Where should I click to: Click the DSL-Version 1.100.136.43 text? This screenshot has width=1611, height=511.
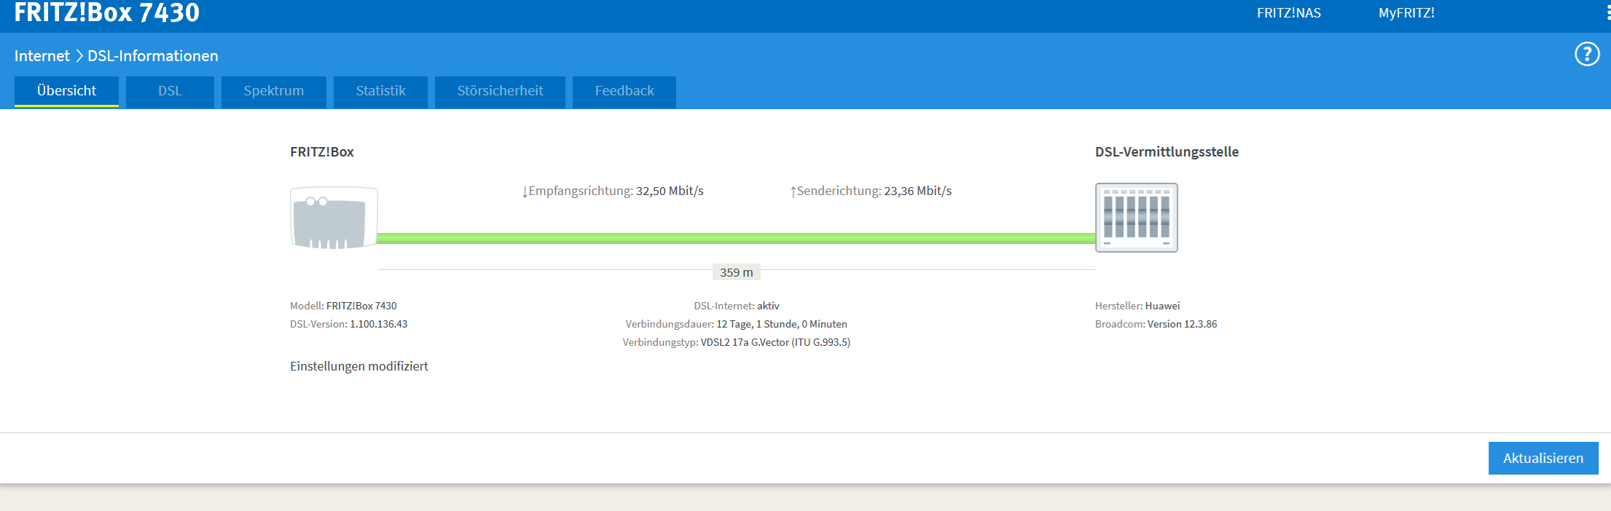coord(348,324)
